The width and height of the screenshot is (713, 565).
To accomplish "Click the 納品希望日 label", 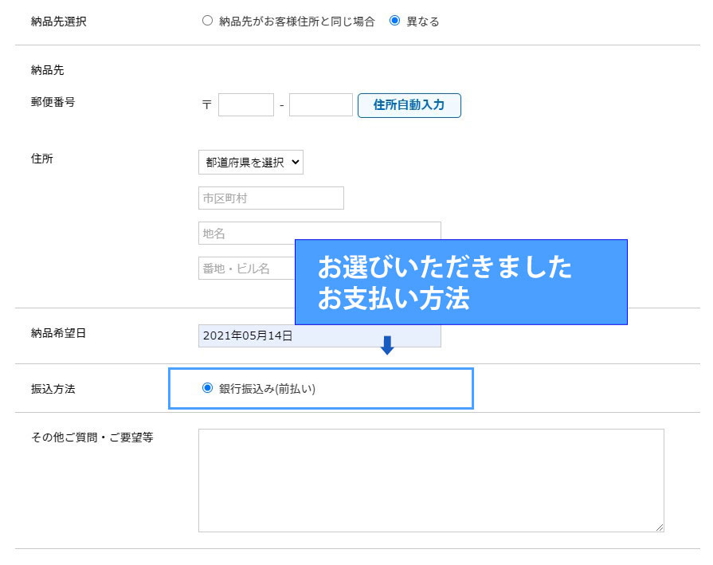I will click(x=58, y=333).
